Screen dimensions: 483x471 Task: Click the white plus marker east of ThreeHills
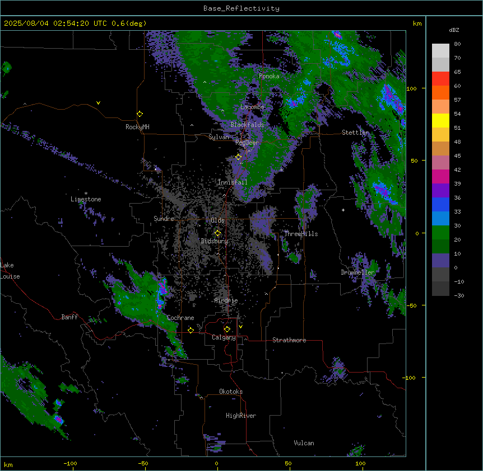tap(343, 210)
